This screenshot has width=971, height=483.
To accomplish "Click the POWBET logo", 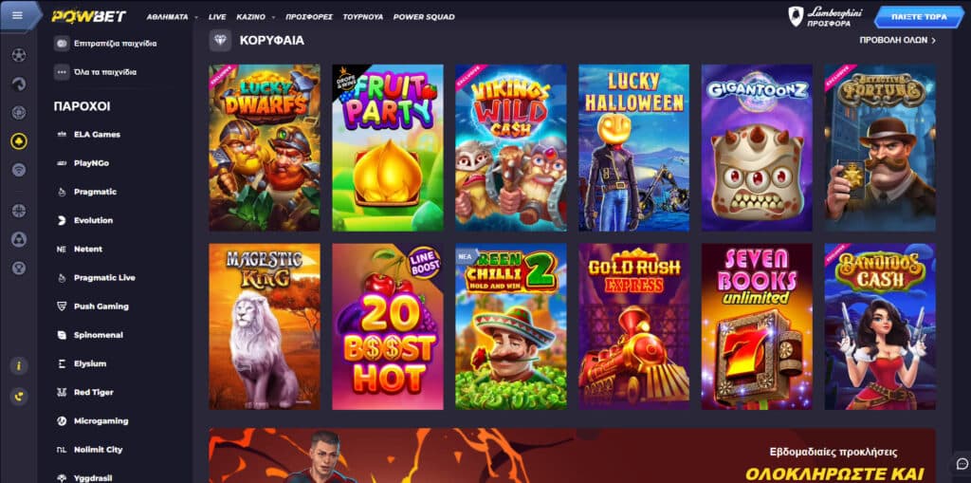I will [89, 16].
